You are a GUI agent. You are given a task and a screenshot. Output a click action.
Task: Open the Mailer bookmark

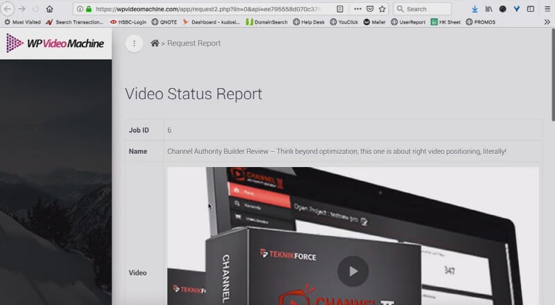click(375, 22)
